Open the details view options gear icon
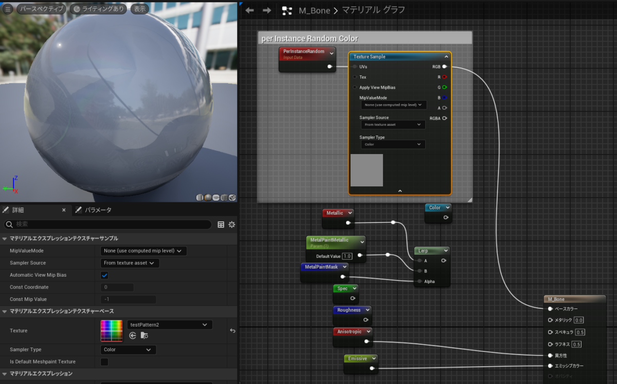 click(231, 224)
